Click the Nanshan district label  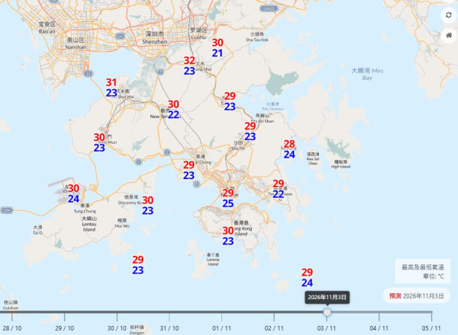76,43
